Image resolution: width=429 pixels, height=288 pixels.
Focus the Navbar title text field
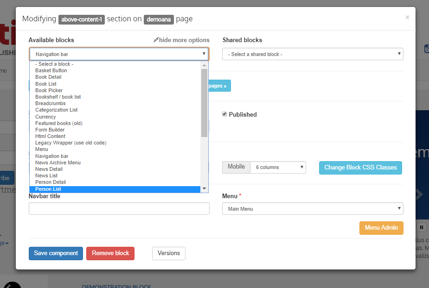119,209
